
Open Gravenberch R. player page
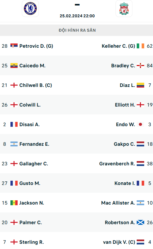(117, 164)
